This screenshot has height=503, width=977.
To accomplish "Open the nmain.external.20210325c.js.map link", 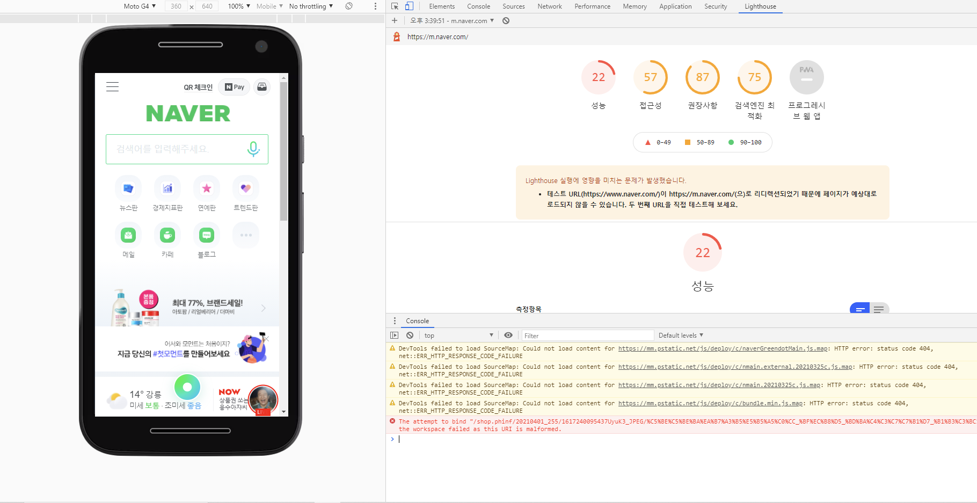I will [x=735, y=367].
